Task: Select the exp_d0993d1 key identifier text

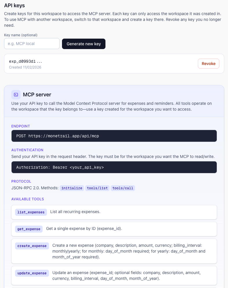Action: pos(26,61)
